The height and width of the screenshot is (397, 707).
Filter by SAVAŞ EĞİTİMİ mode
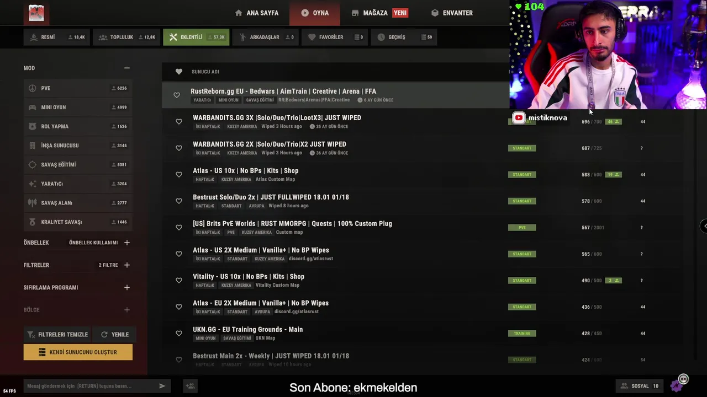click(78, 164)
